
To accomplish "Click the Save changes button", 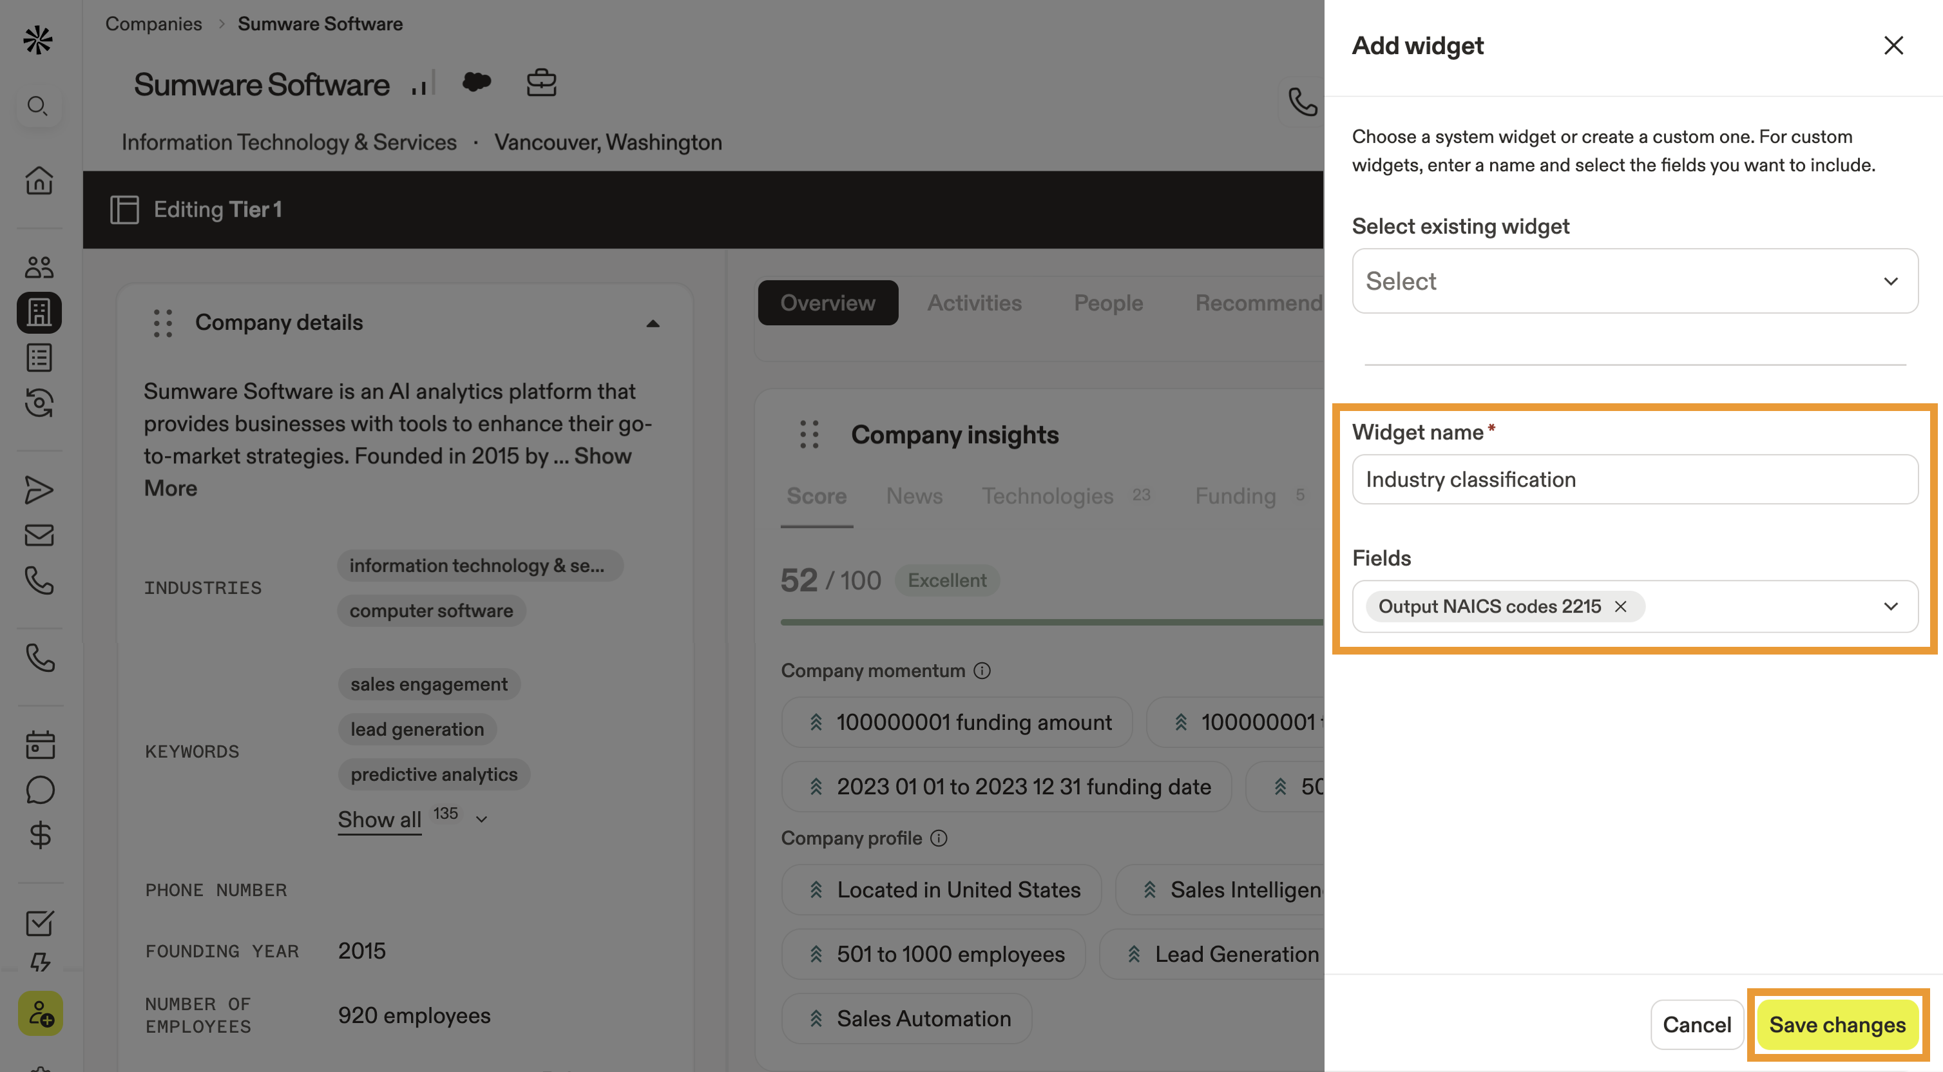I will coord(1837,1024).
